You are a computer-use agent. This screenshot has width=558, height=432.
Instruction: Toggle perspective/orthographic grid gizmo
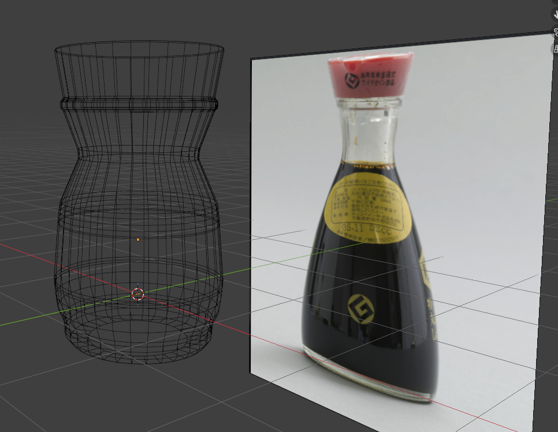(x=556, y=49)
